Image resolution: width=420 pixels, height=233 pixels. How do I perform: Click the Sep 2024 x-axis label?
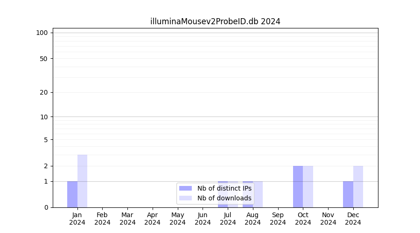[278, 219]
